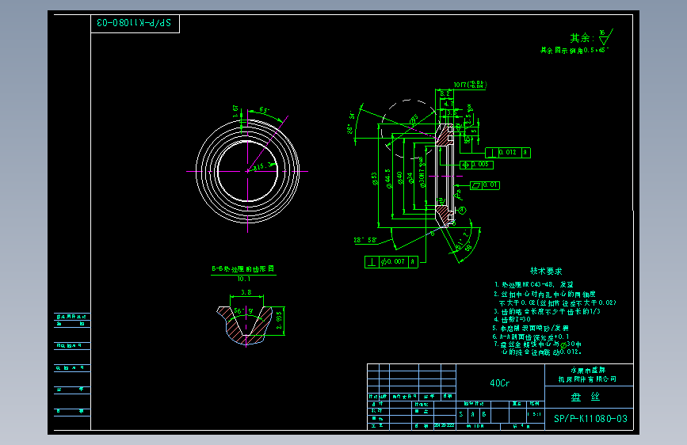Select the SP/P-K11080-03 drawing number in title block
Viewport: 687px width, 445px height.
(x=590, y=419)
